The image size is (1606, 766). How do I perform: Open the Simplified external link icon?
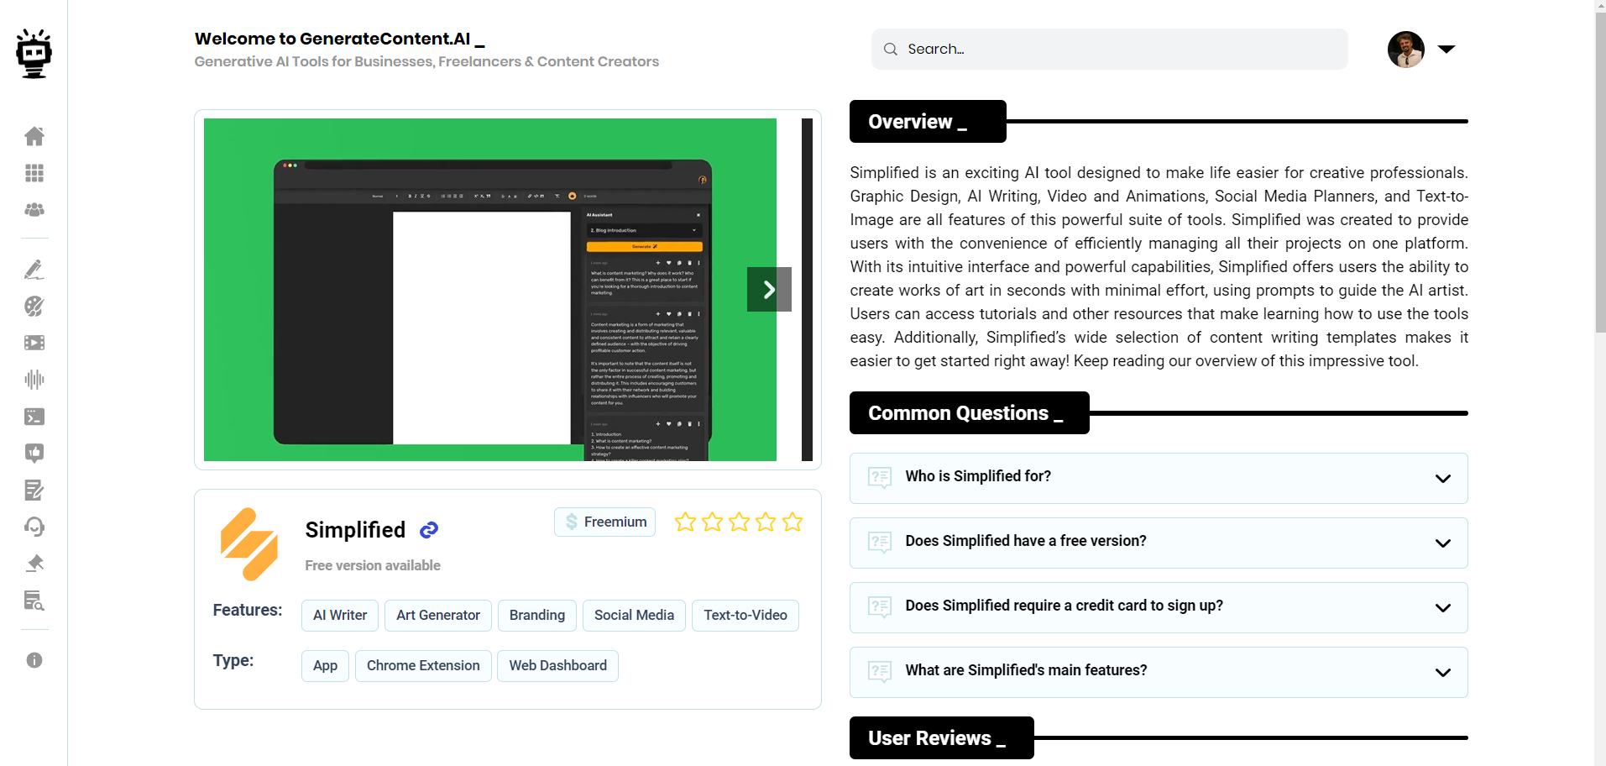tap(429, 530)
